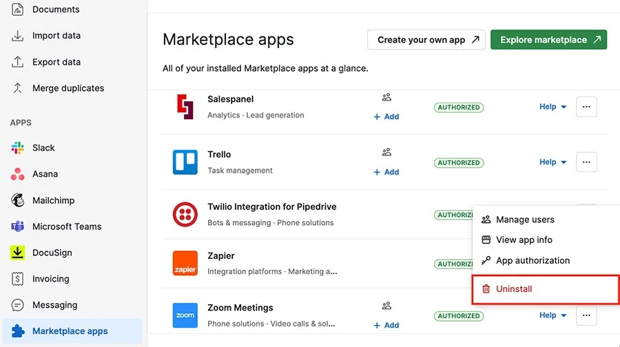Open Invoicing in the sidebar
Image resolution: width=620 pixels, height=347 pixels.
pyautogui.click(x=40, y=279)
